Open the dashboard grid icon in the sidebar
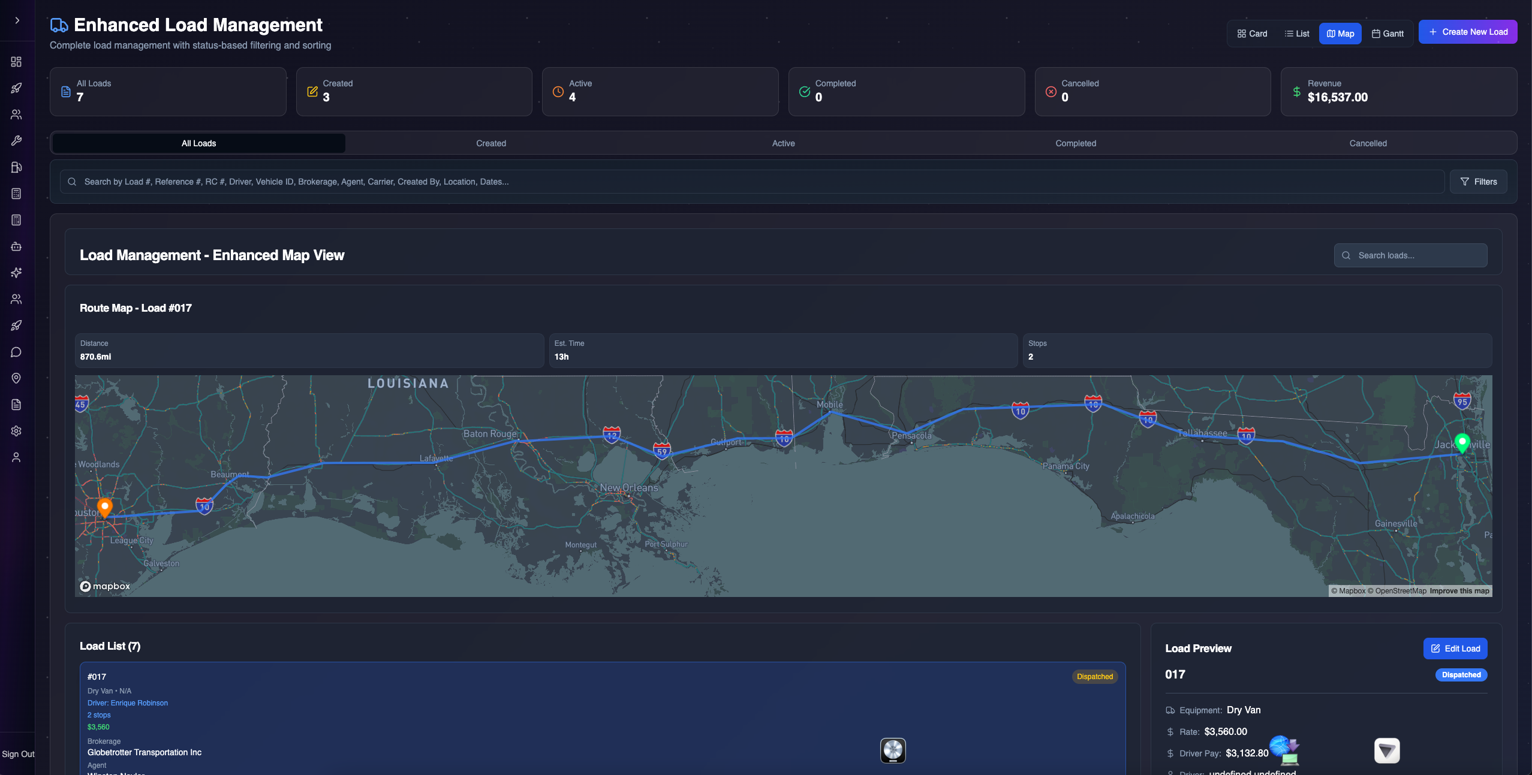This screenshot has height=775, width=1532. tap(16, 62)
